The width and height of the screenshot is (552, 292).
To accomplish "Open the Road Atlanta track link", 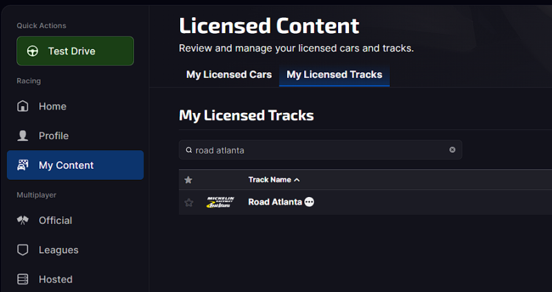I will [275, 202].
